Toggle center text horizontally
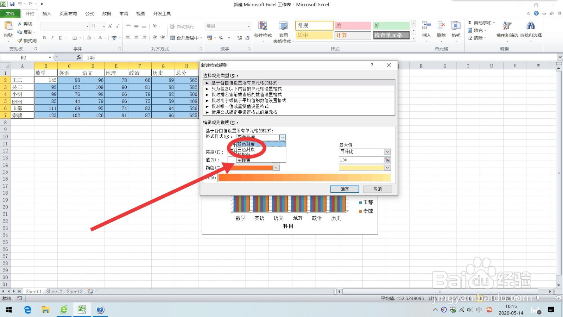The height and width of the screenshot is (317, 563). coord(136,38)
